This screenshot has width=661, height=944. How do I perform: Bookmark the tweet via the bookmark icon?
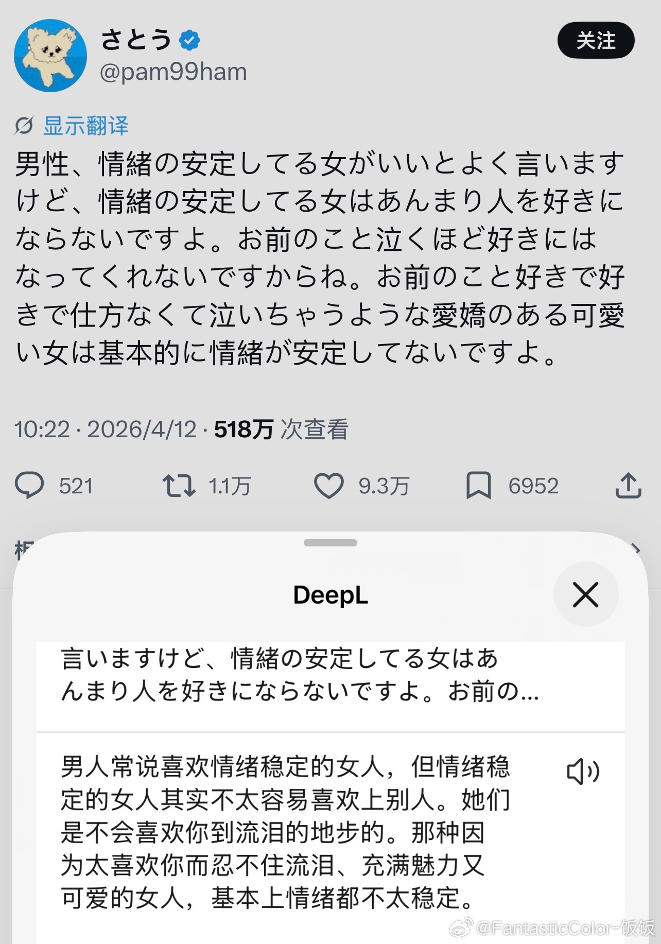pyautogui.click(x=478, y=485)
